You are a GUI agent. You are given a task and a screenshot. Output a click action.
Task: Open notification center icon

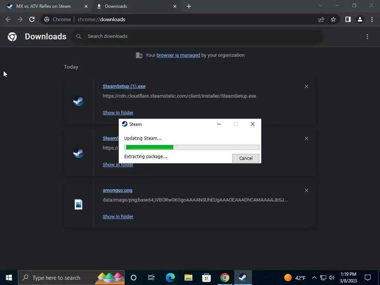coord(368,278)
